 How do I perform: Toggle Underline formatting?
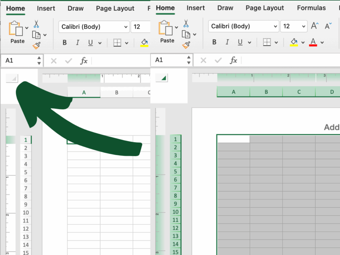tap(239, 42)
